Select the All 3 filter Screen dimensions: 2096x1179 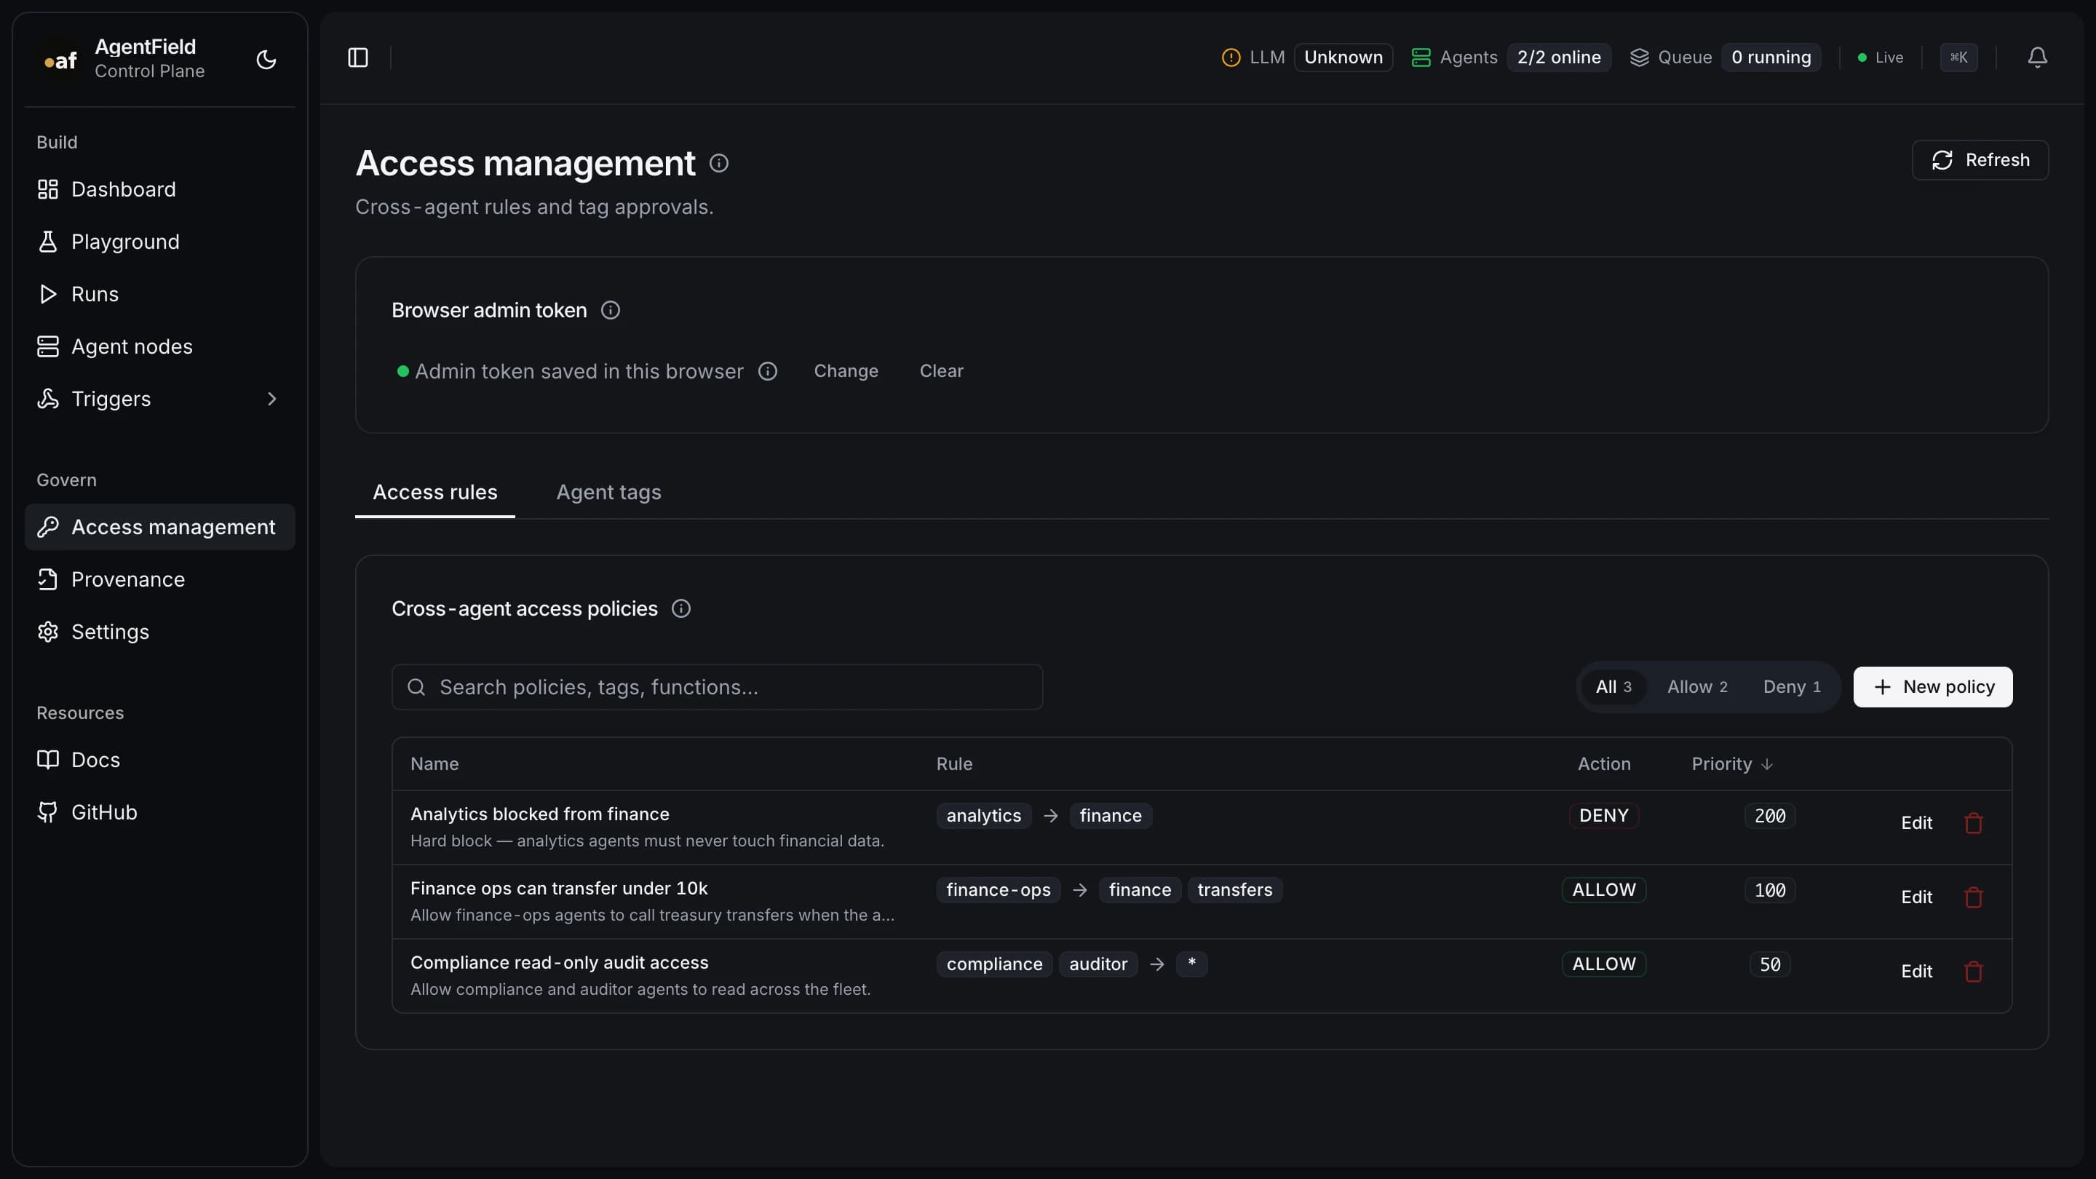(1613, 687)
